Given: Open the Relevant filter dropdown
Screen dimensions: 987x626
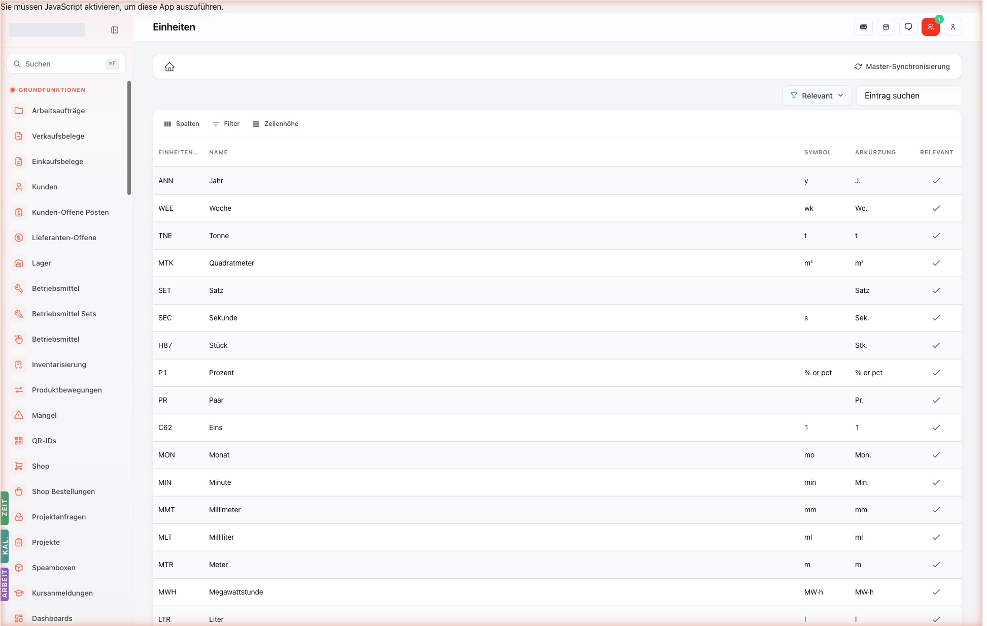Looking at the screenshot, I should pos(817,95).
